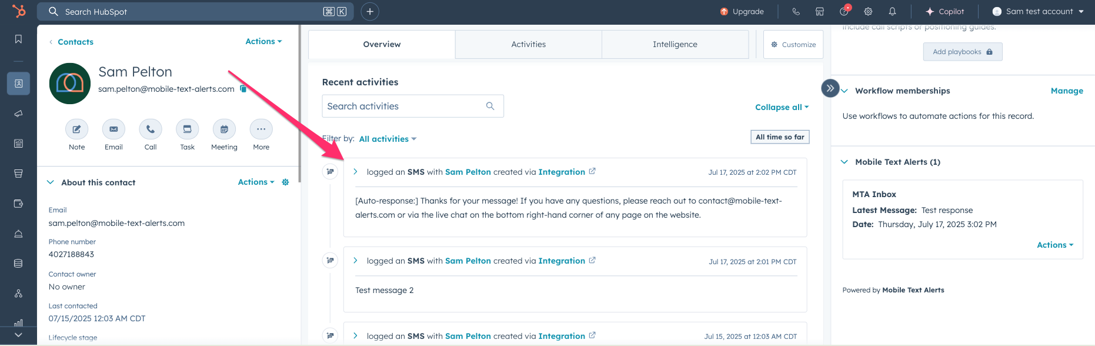Image resolution: width=1095 pixels, height=346 pixels.
Task: Open the Content sidebar icon
Action: [18, 144]
